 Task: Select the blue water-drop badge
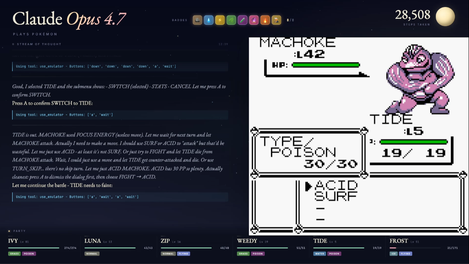tap(209, 20)
